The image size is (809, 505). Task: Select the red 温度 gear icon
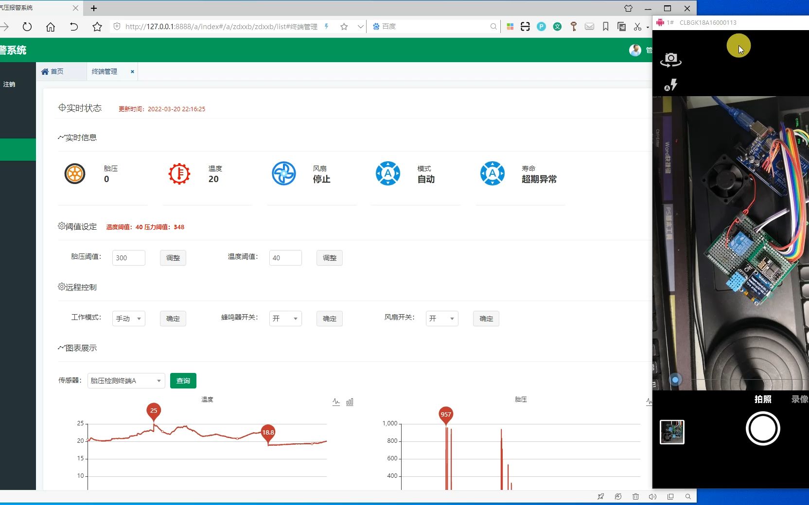(179, 174)
